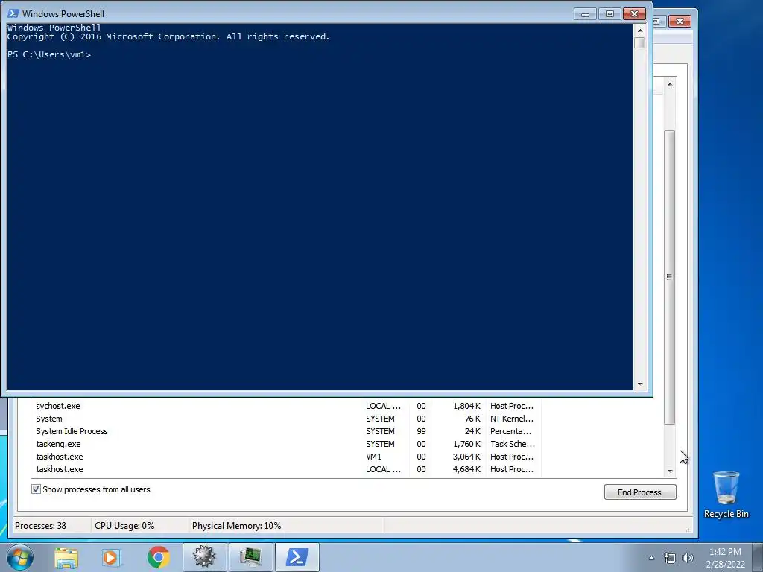Click the PowerShell scrollbar up arrow
The height and width of the screenshot is (572, 763).
click(x=640, y=30)
